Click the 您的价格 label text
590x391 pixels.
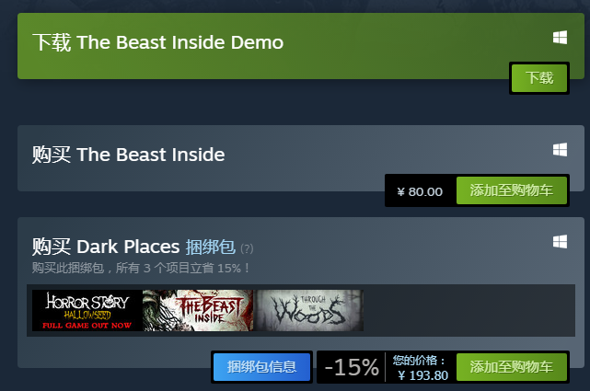click(419, 361)
